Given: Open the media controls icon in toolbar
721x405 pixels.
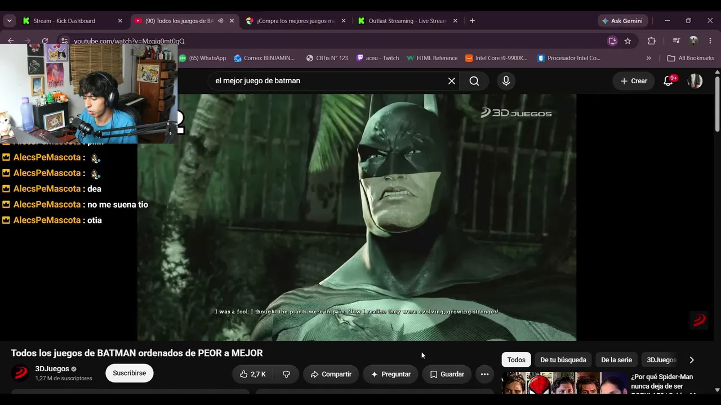Looking at the screenshot, I should (677, 41).
